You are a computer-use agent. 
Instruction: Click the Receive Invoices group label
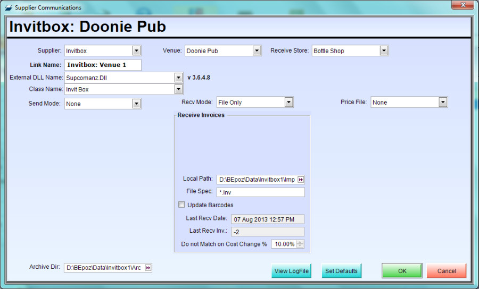[x=201, y=115]
